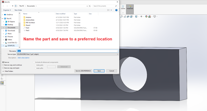
Task: Sort files by Name column header
Action: point(25,14)
